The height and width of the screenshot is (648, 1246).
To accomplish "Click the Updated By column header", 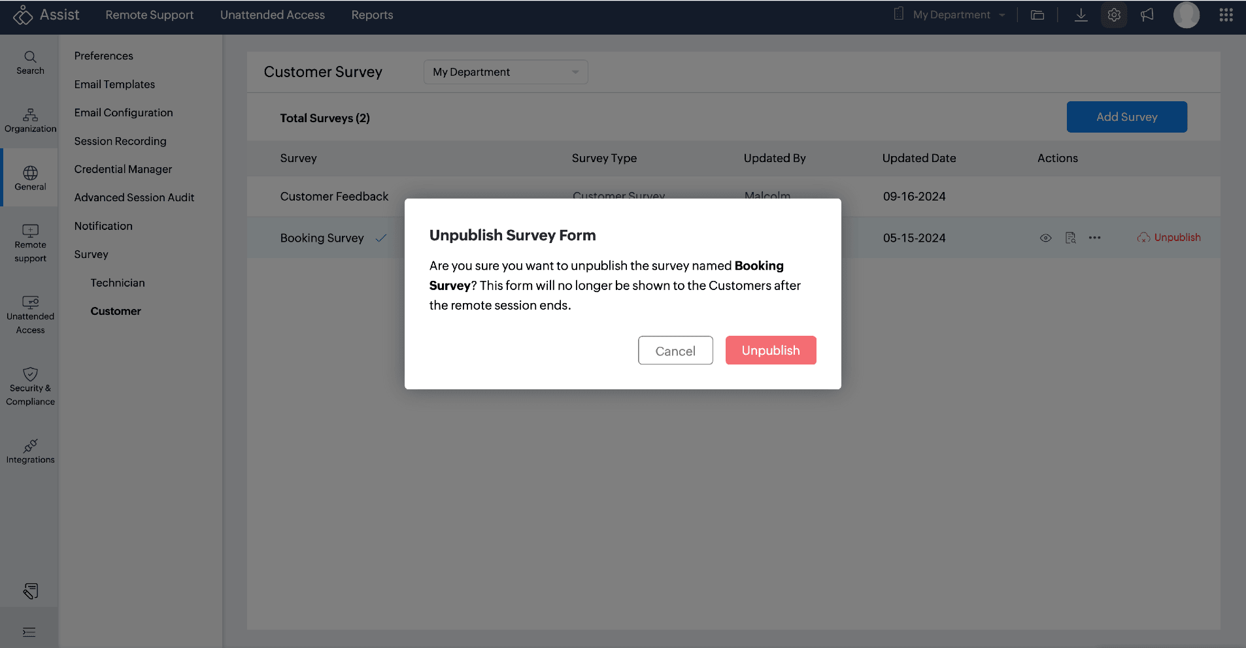I will pos(775,158).
